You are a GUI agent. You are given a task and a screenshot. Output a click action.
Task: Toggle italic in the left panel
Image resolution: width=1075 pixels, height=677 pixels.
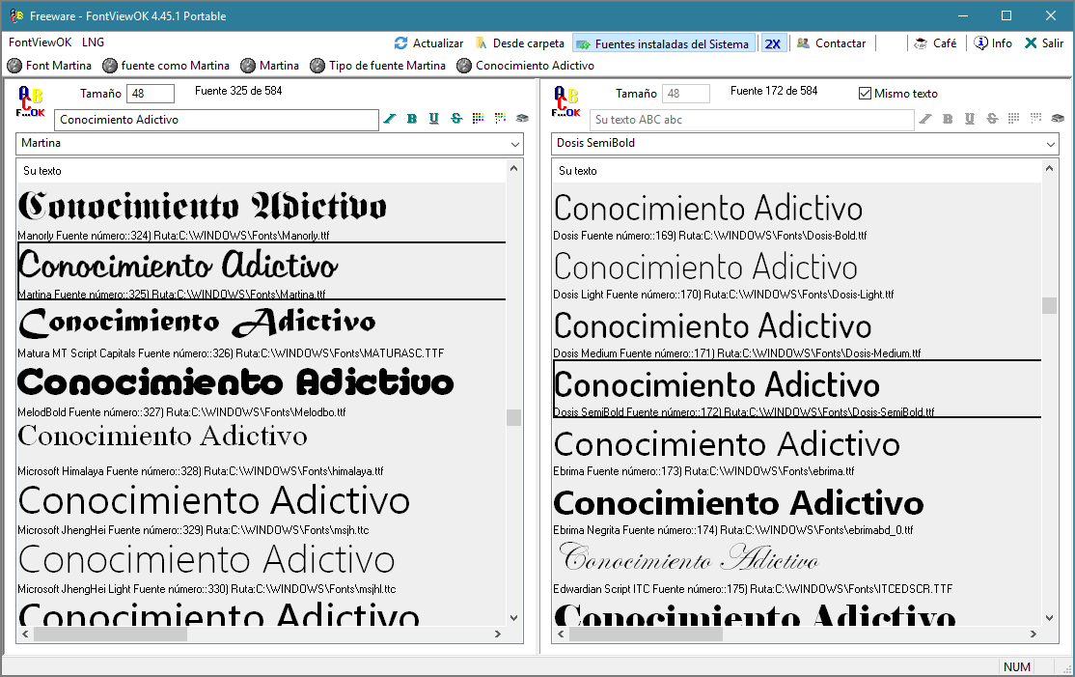(390, 119)
